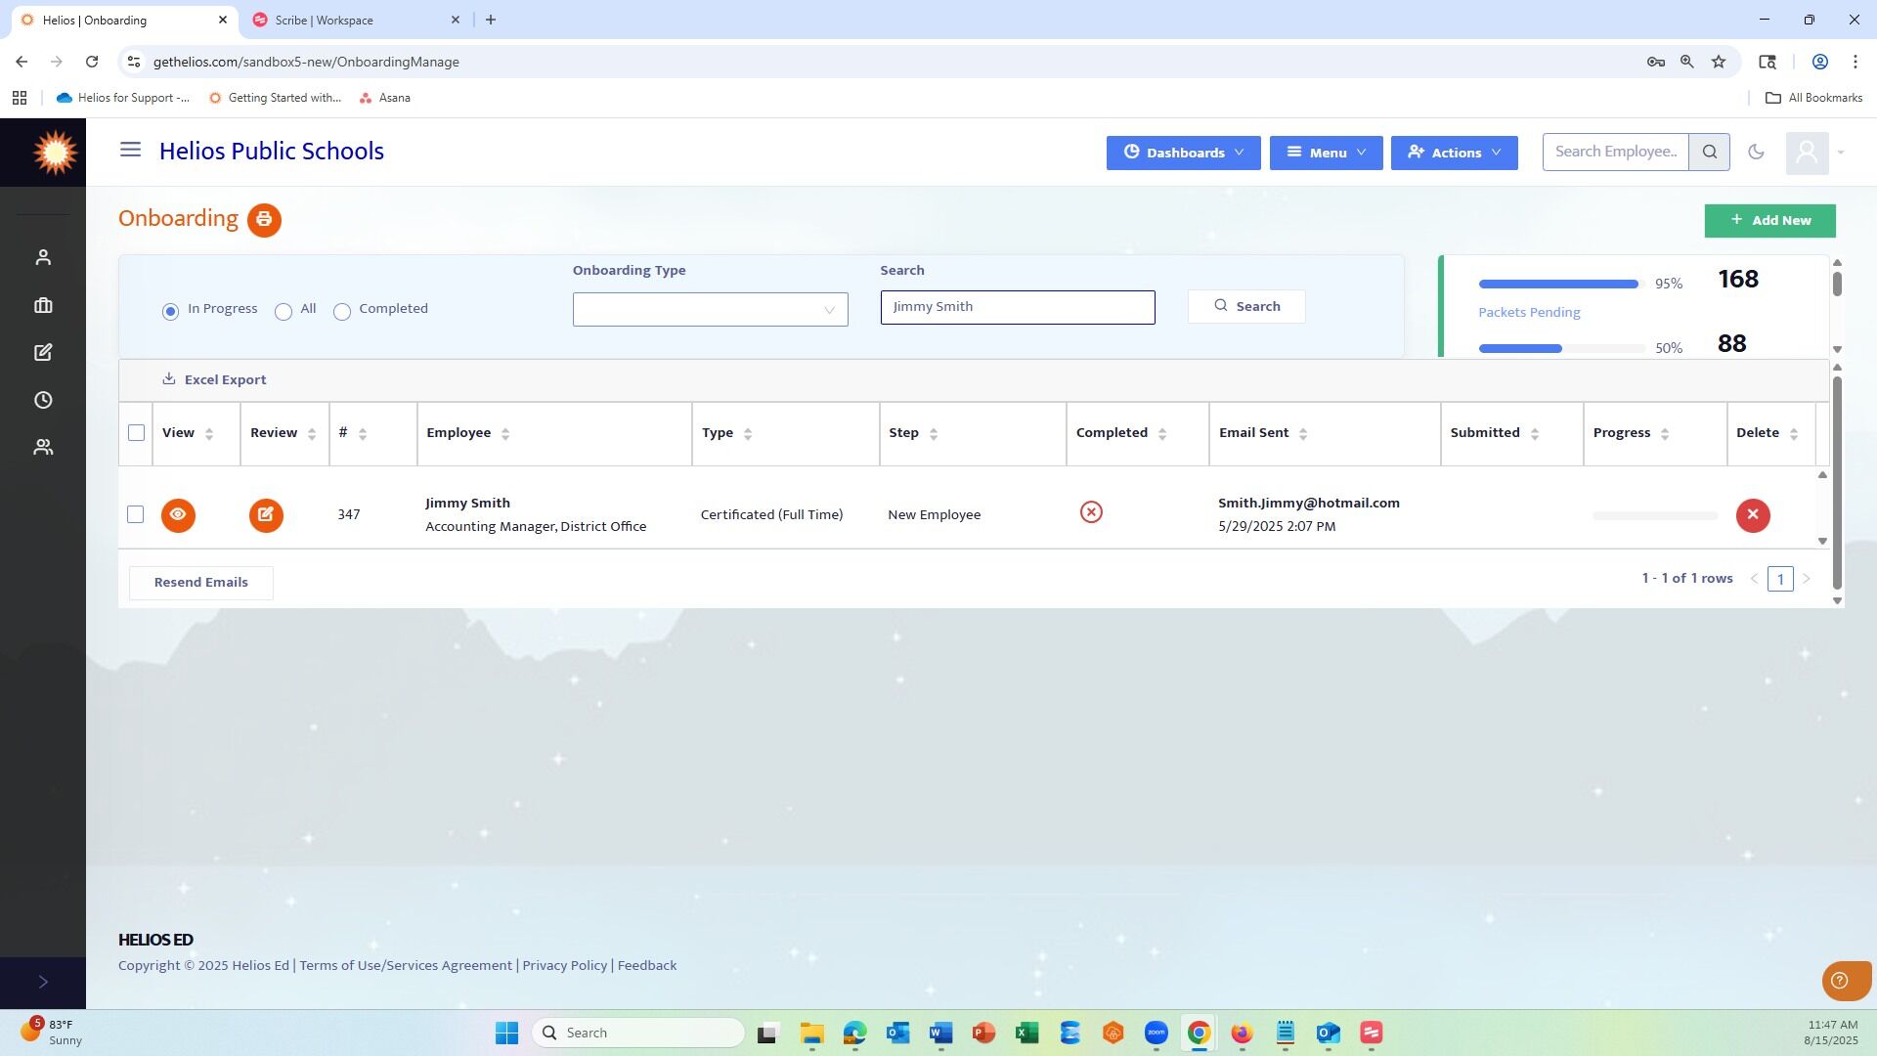1877x1056 pixels.
Task: Click the orange print icon beside Onboarding
Action: click(264, 220)
